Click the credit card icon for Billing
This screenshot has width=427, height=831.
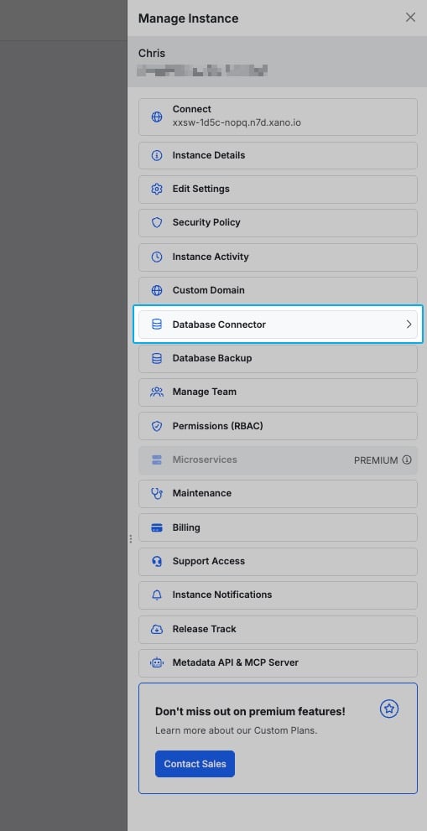pyautogui.click(x=157, y=527)
